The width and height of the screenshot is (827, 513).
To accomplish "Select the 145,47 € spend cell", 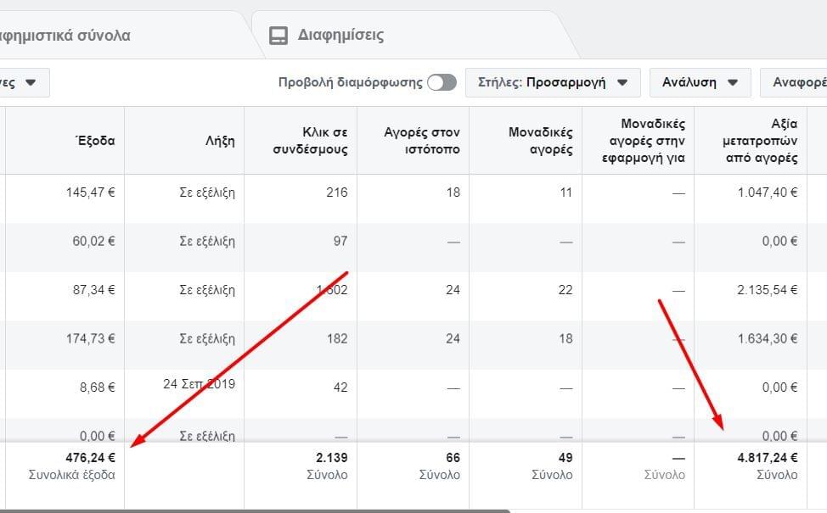I will pos(90,192).
